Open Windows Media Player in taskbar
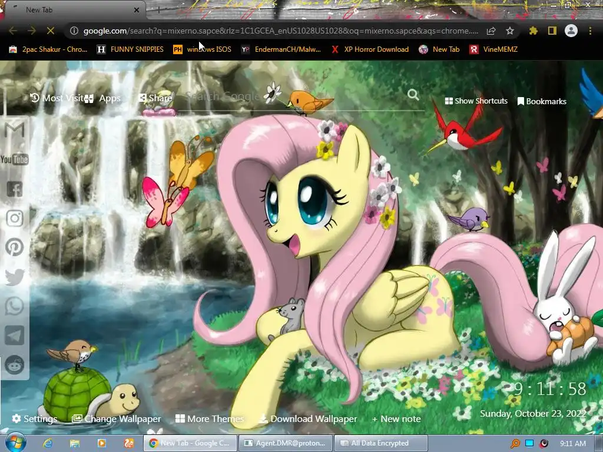The width and height of the screenshot is (603, 452). pyautogui.click(x=101, y=443)
